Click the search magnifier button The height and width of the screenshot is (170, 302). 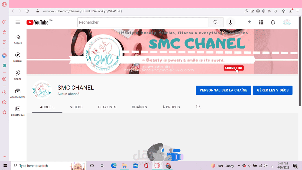tap(216, 22)
